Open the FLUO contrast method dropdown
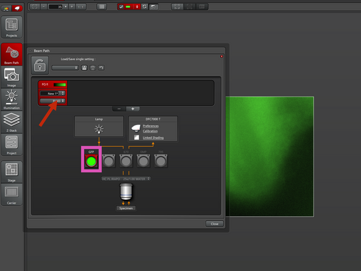Image resolution: width=361 pixels, height=271 pixels. click(x=52, y=101)
